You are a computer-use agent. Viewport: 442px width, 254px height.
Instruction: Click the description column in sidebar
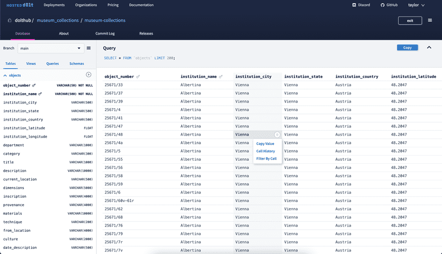point(14,171)
